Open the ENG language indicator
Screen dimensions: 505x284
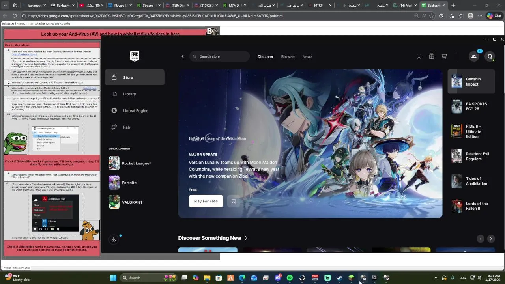click(x=462, y=278)
